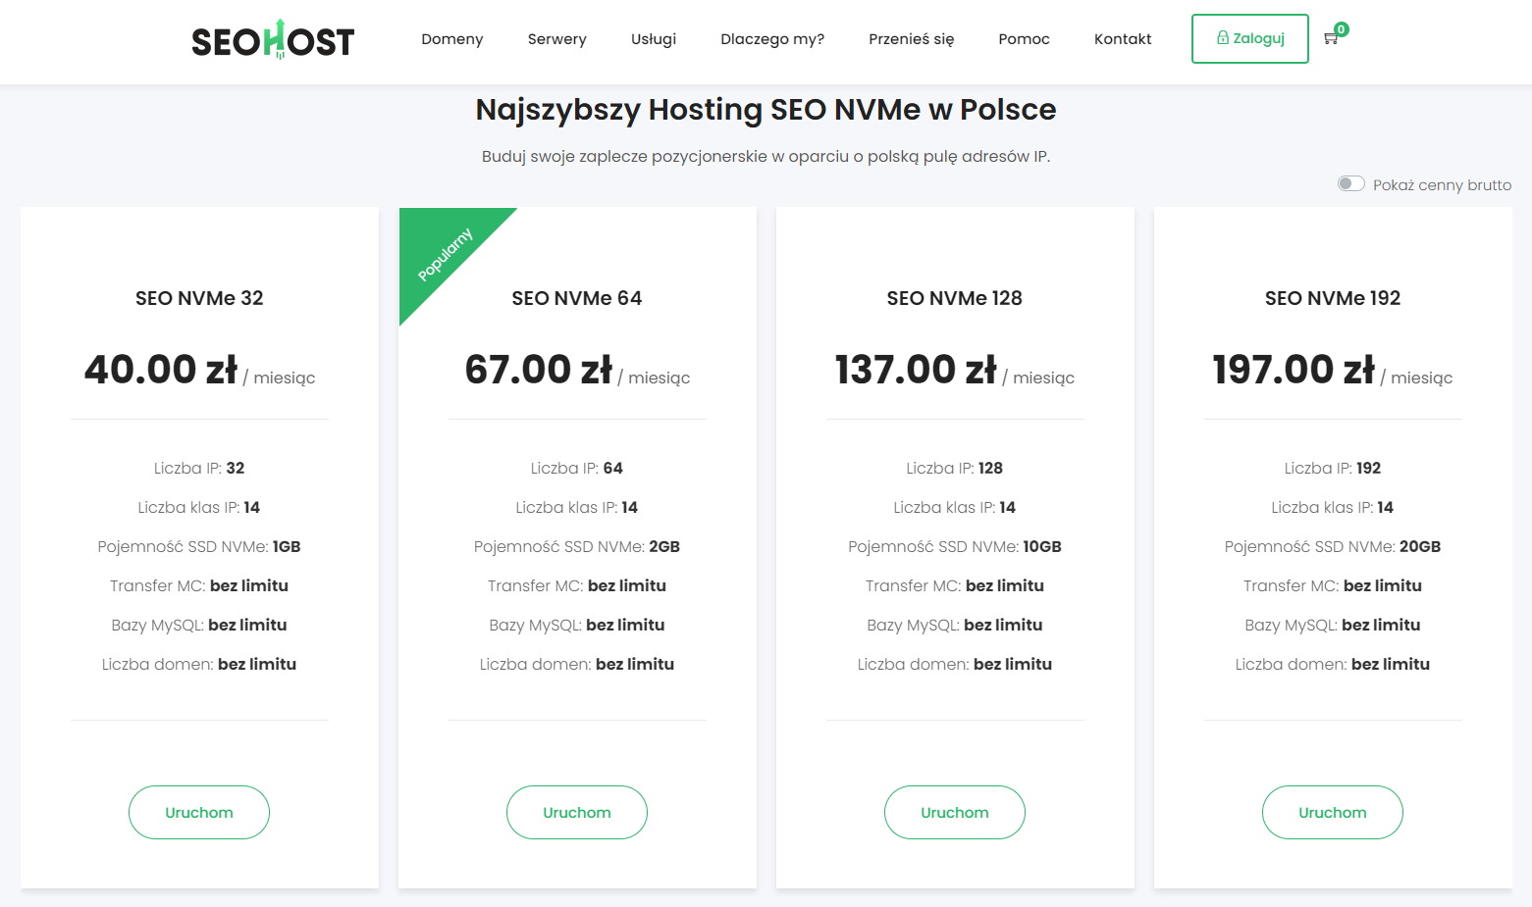
Task: Select the SEO NVMe 128 plan title
Action: click(x=955, y=298)
